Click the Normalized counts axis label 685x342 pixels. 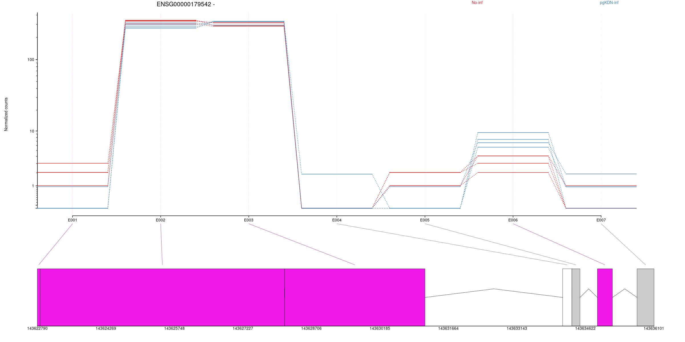point(6,114)
